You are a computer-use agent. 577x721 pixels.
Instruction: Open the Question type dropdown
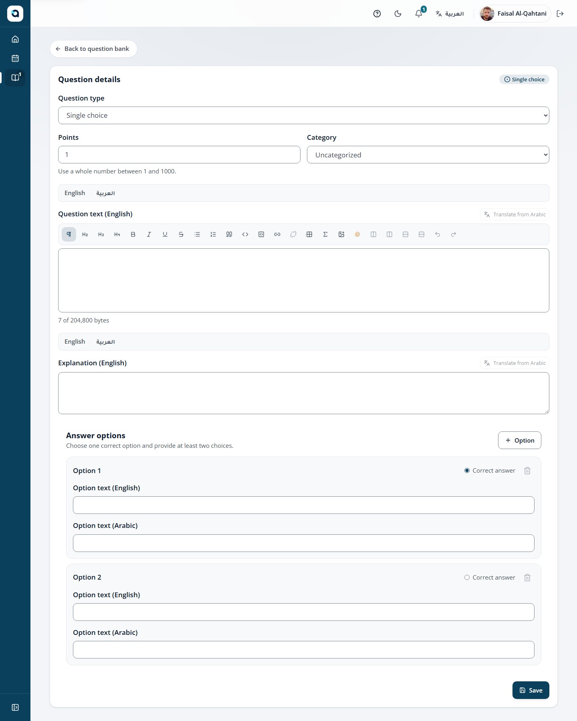304,115
